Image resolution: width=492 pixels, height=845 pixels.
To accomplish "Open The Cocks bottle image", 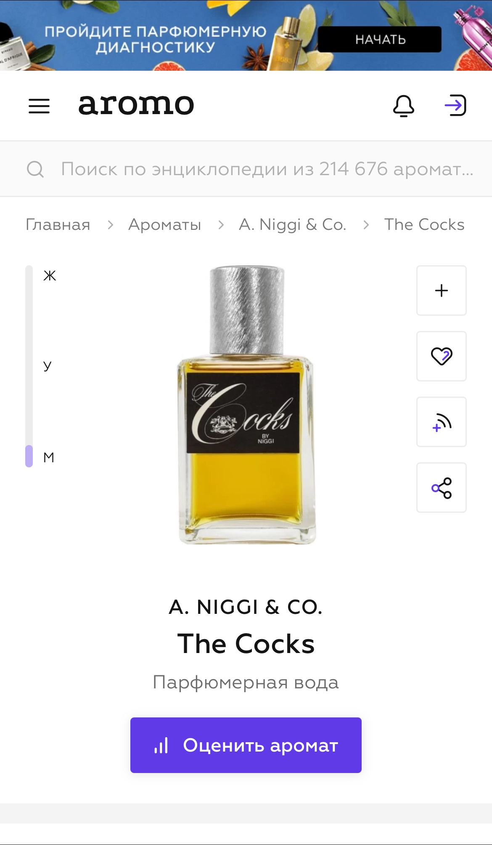I will pyautogui.click(x=247, y=405).
